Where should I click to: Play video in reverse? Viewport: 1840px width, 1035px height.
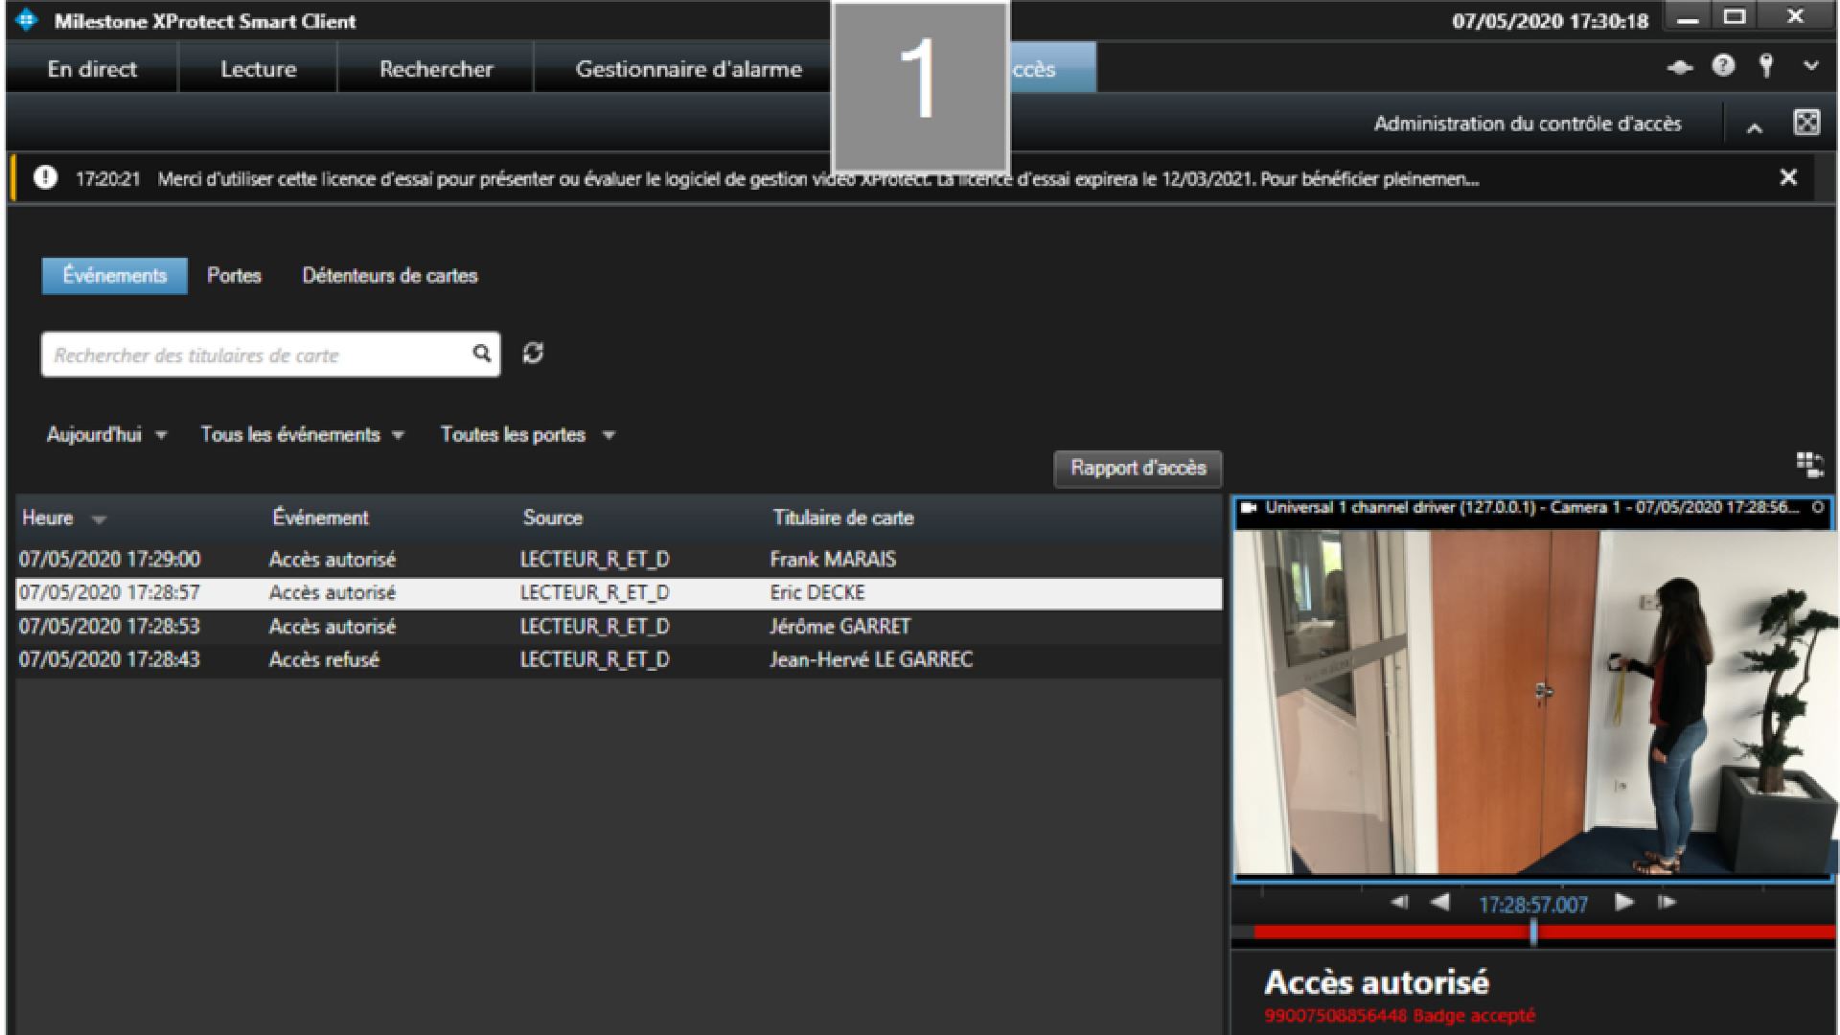1439,903
